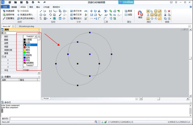This screenshot has width=193, height=125.
Task: Click the 快速选择 button
Action: coord(8,11)
